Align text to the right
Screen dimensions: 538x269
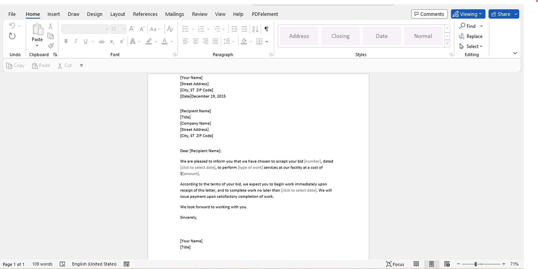tap(206, 41)
